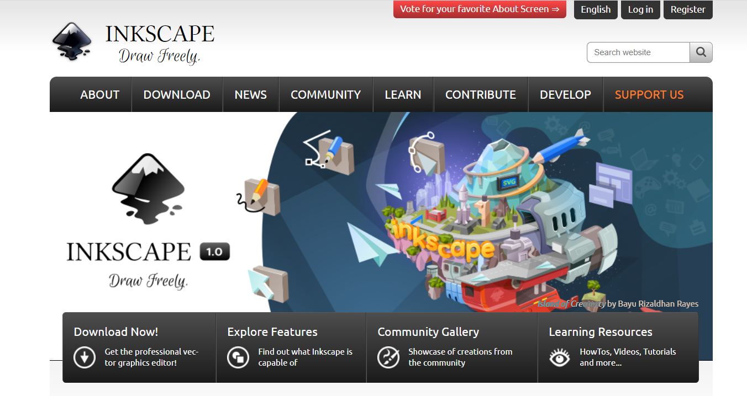Click Vote for your favorite About Screen

pos(480,9)
